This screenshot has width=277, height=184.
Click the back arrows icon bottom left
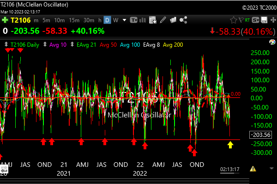point(4,170)
